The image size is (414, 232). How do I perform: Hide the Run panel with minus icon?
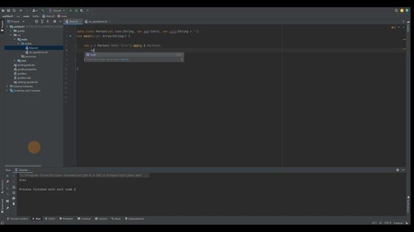click(x=403, y=170)
